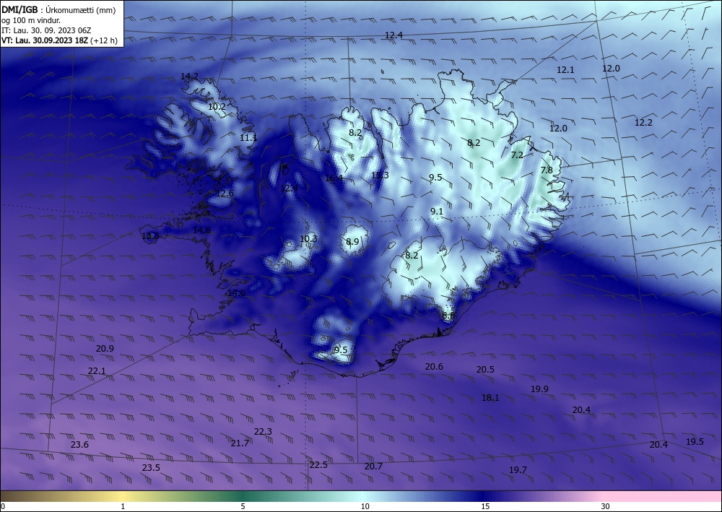This screenshot has width=722, height=512.
Task: Click the 'IT: Lau. 30. 09. 2023 06Z' line
Action: click(x=46, y=30)
